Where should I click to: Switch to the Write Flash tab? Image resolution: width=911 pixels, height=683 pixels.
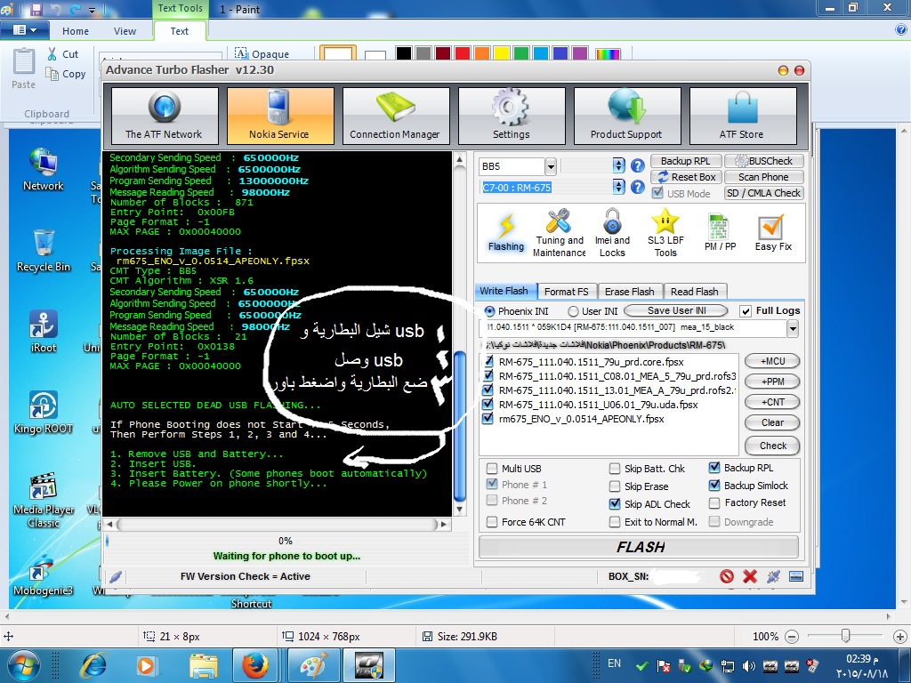[504, 291]
